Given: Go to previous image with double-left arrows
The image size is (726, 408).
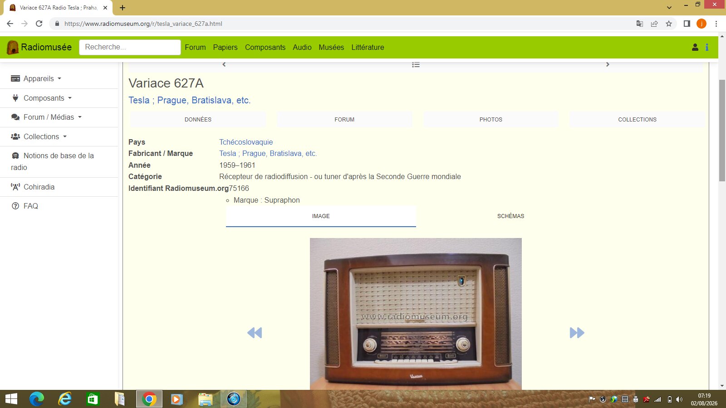Looking at the screenshot, I should tap(255, 333).
